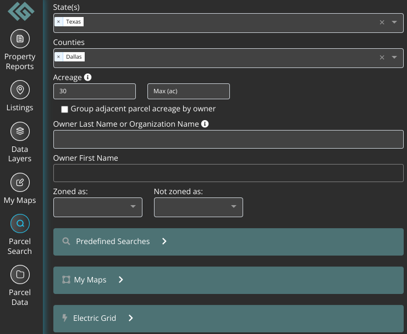Viewport: 407px width, 334px height.
Task: Select the Parcel Search magnifier icon
Action: pos(20,223)
